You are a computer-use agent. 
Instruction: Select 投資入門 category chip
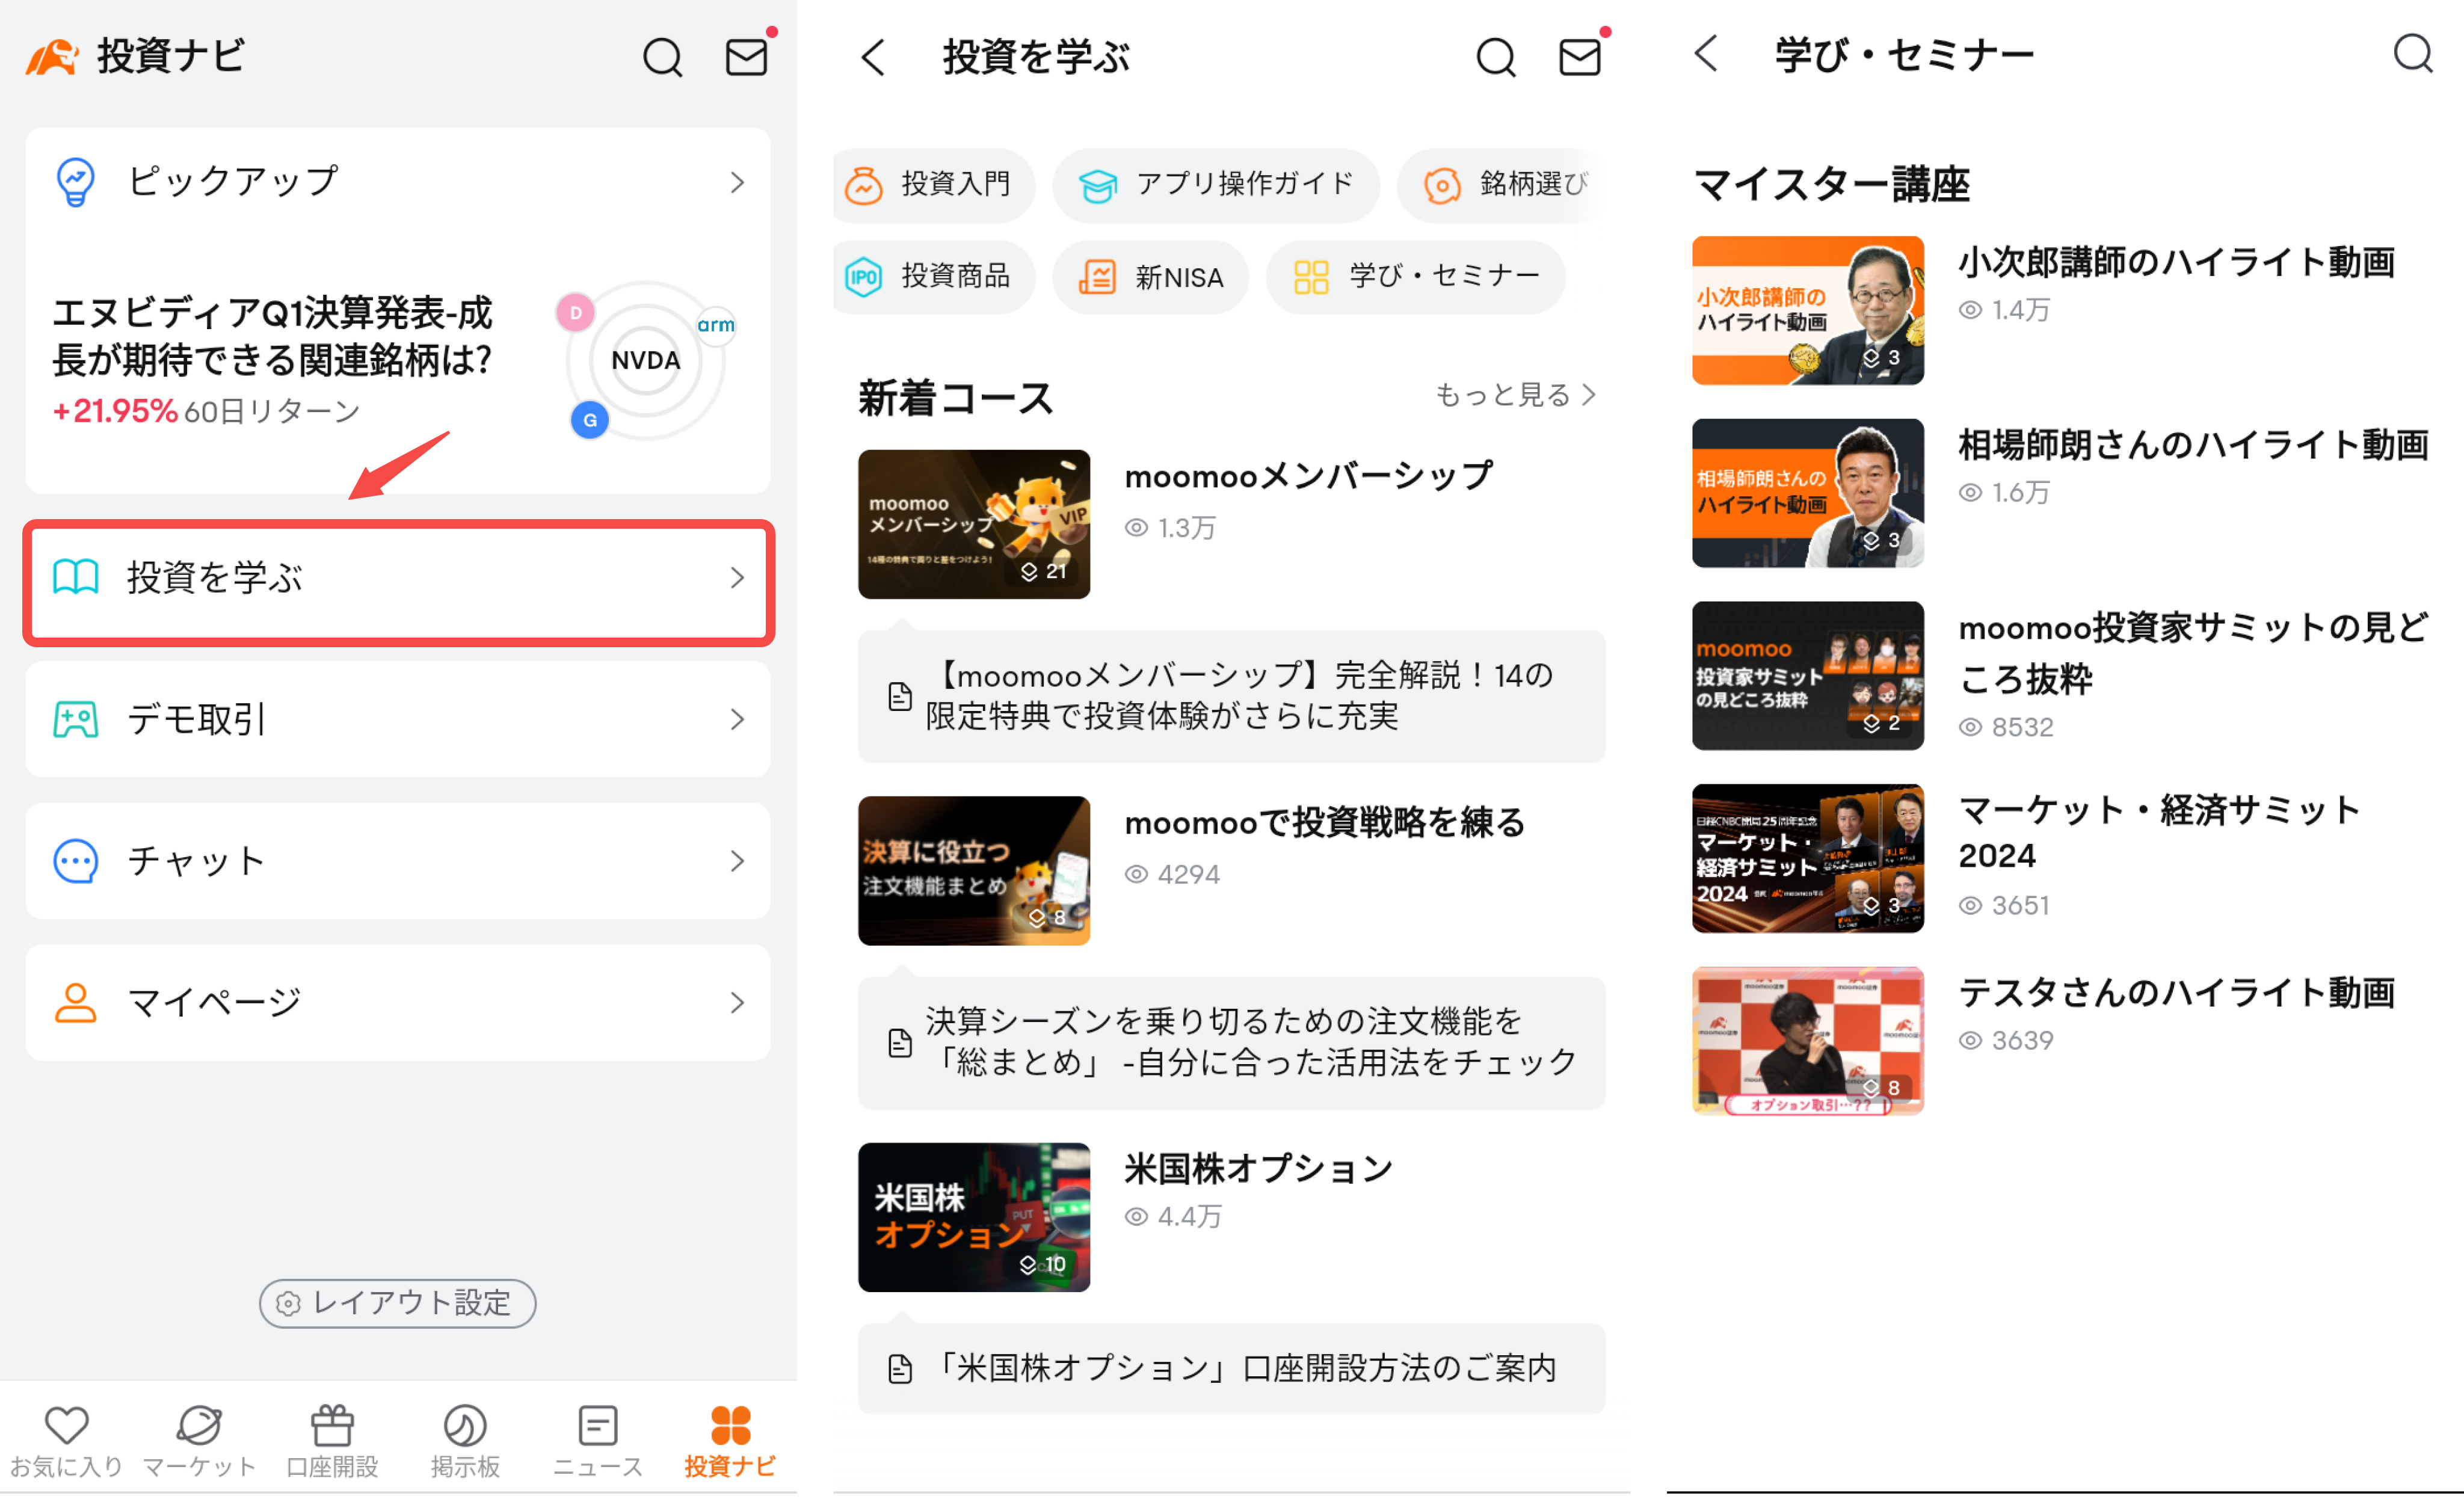click(x=934, y=185)
